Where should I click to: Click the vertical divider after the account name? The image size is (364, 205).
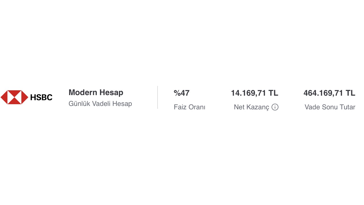click(x=158, y=97)
